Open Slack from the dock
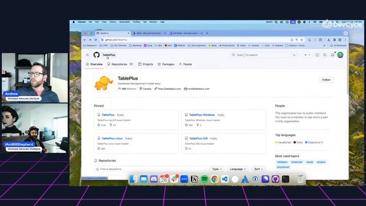 (x=174, y=179)
